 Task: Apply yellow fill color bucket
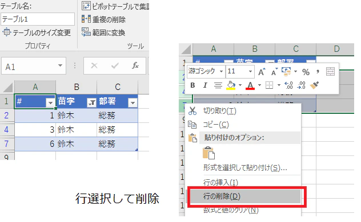tap(231, 85)
